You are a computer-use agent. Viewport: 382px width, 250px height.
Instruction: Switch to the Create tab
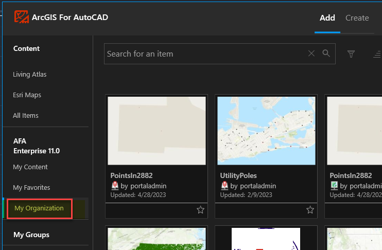coord(357,18)
